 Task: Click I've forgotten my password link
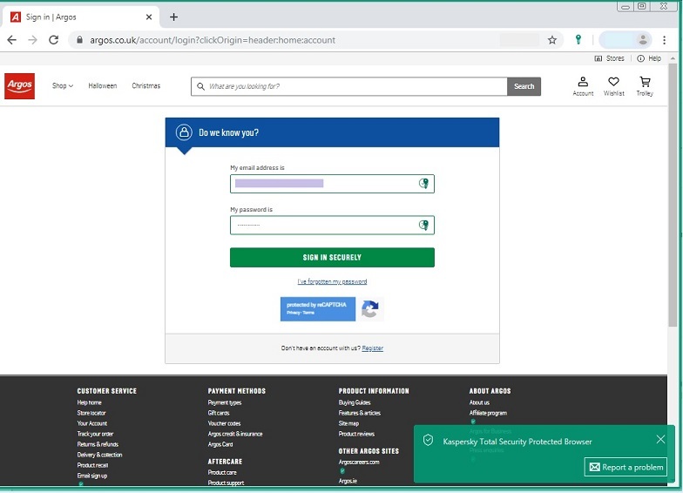332,281
